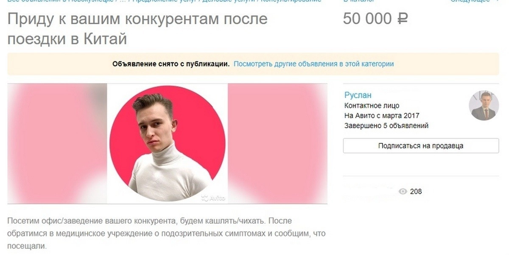Screen dimensions: 509x255
Task: Click the 208 views counter
Action: point(416,192)
